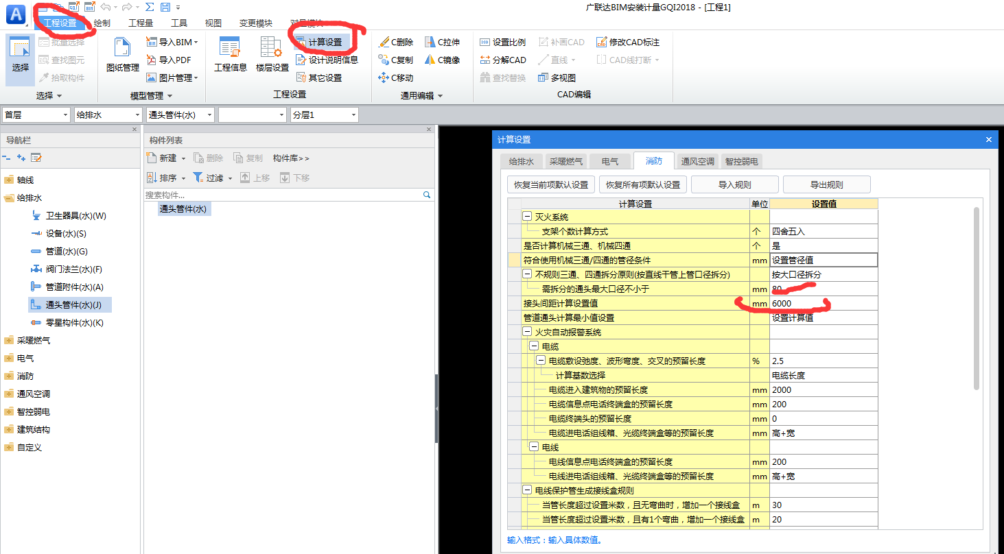Activate the 选择 (Select) tool

click(x=20, y=60)
